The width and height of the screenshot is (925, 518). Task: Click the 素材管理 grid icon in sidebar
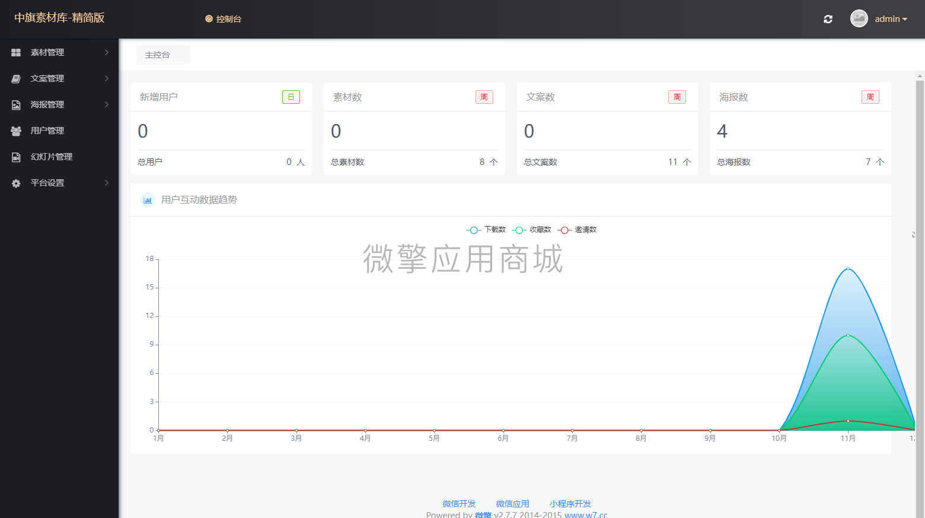(x=16, y=52)
